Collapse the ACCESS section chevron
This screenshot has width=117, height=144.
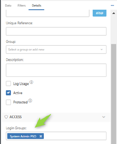point(104,117)
